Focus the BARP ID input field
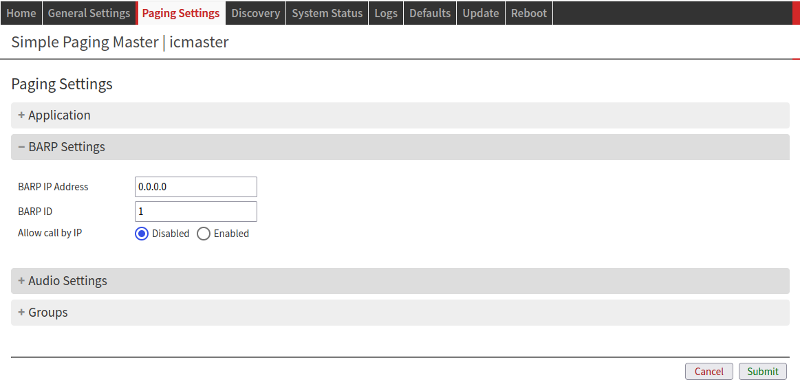 (x=196, y=212)
